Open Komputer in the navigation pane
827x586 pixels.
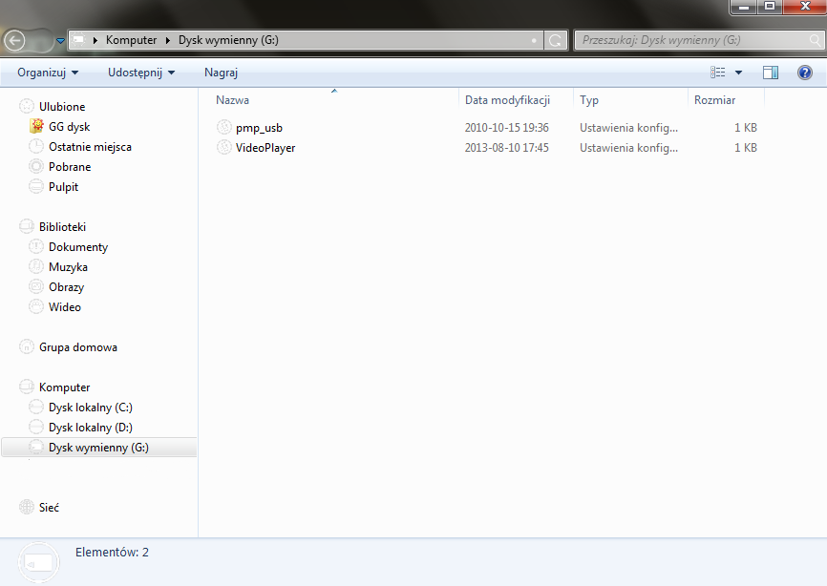(64, 387)
